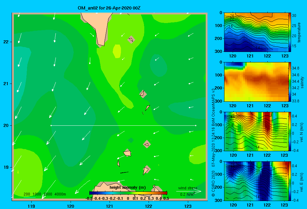
Task: Click the strong red northward jet near 122
Action: (267, 123)
